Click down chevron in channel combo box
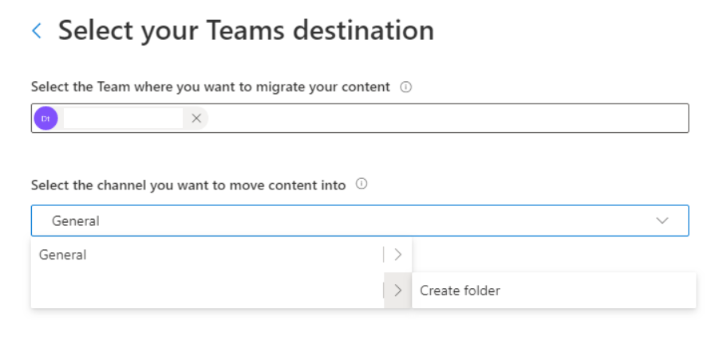This screenshot has height=339, width=715. pyautogui.click(x=662, y=221)
